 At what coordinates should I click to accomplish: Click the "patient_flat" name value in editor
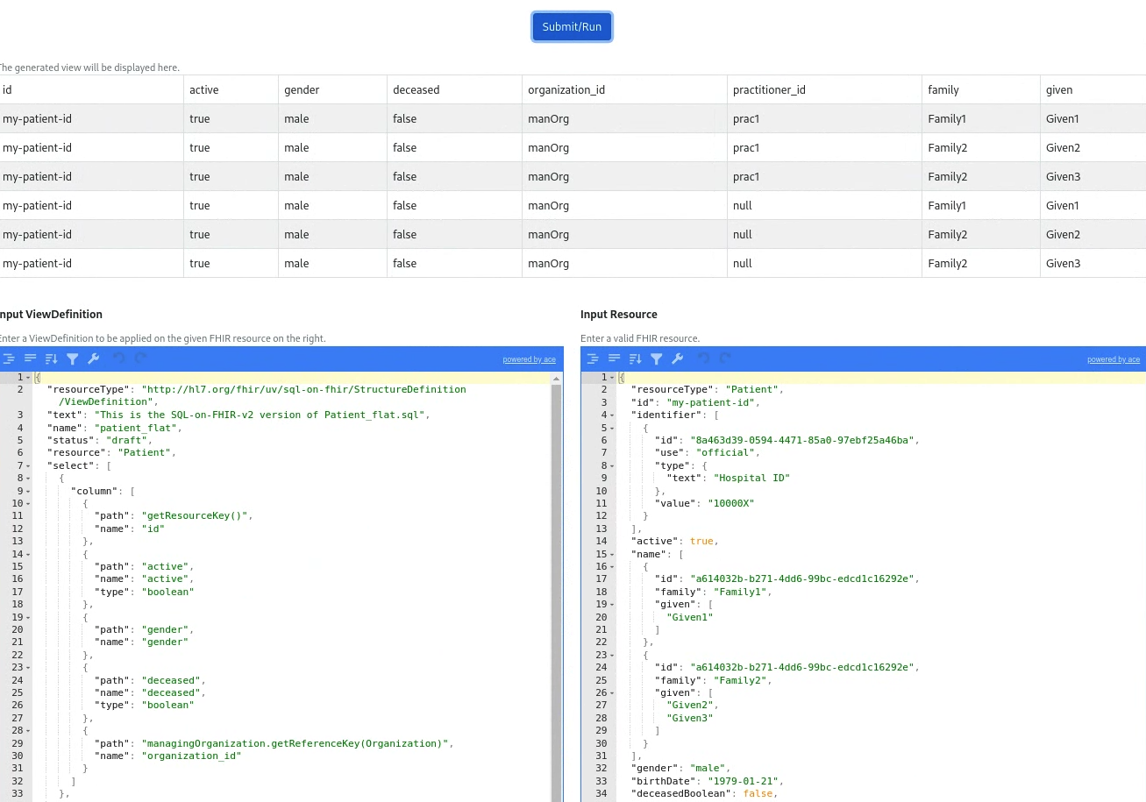(137, 428)
